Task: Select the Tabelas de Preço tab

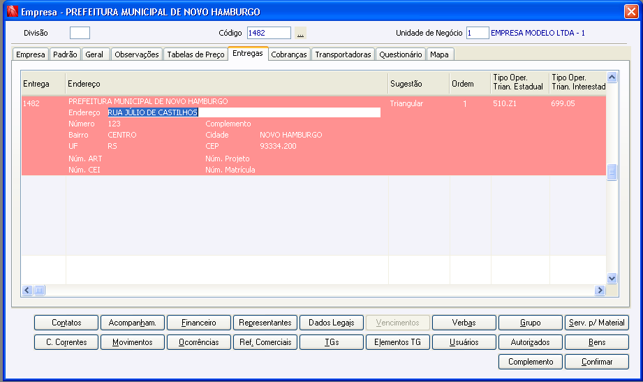Action: [x=195, y=54]
